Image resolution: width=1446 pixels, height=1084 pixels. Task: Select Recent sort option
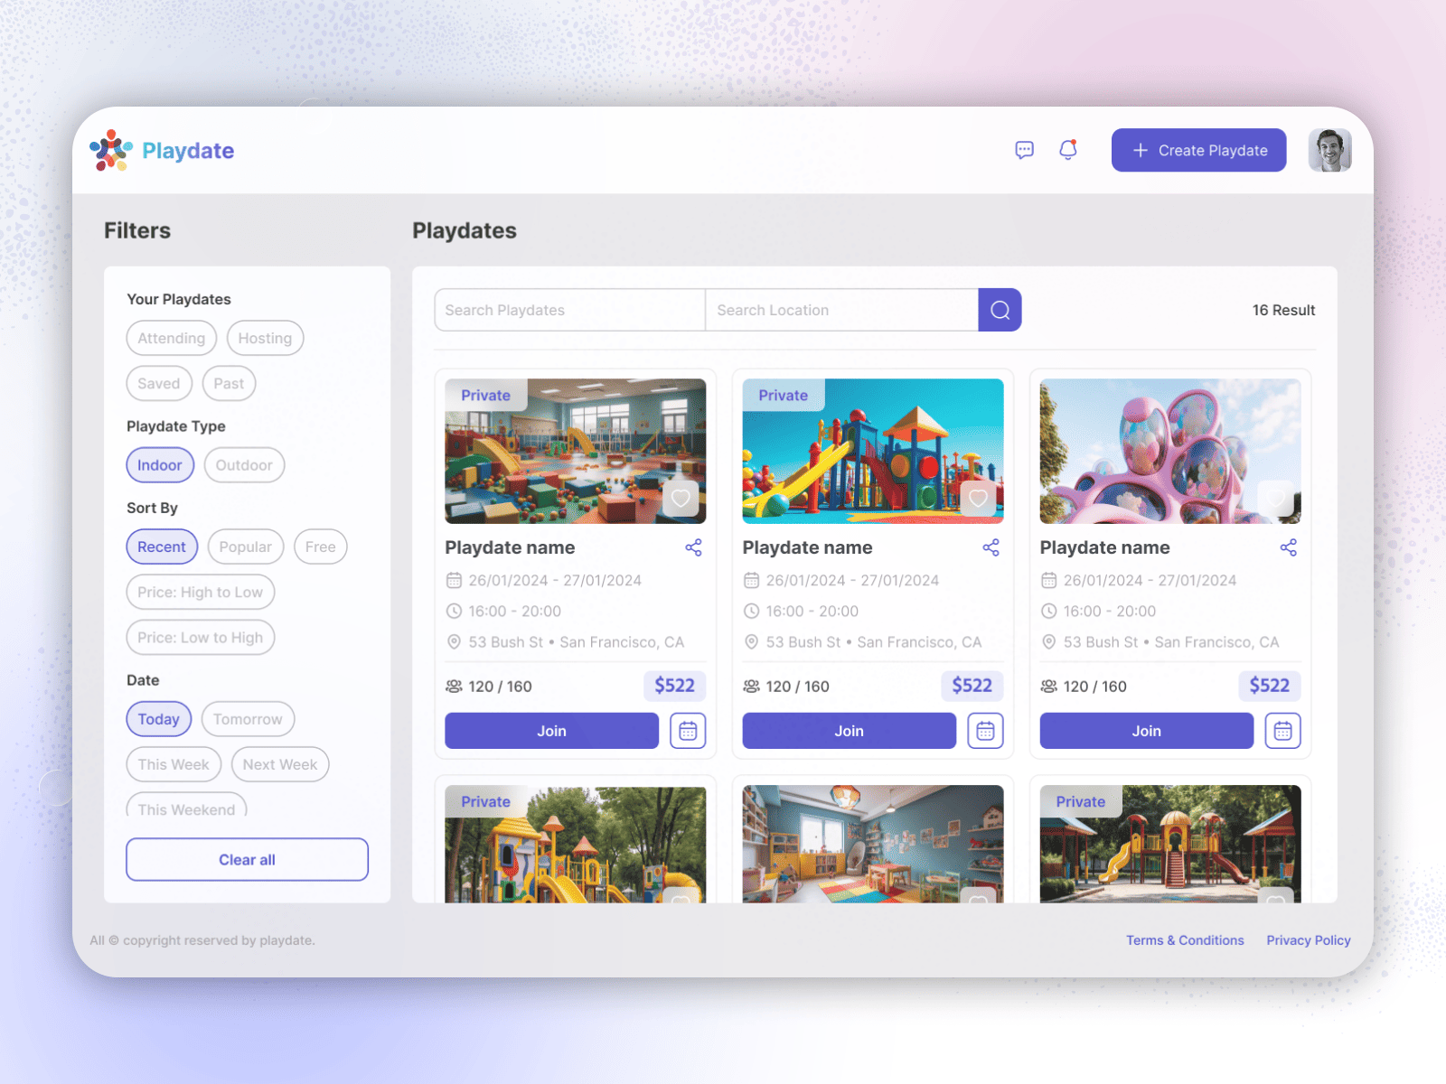162,547
